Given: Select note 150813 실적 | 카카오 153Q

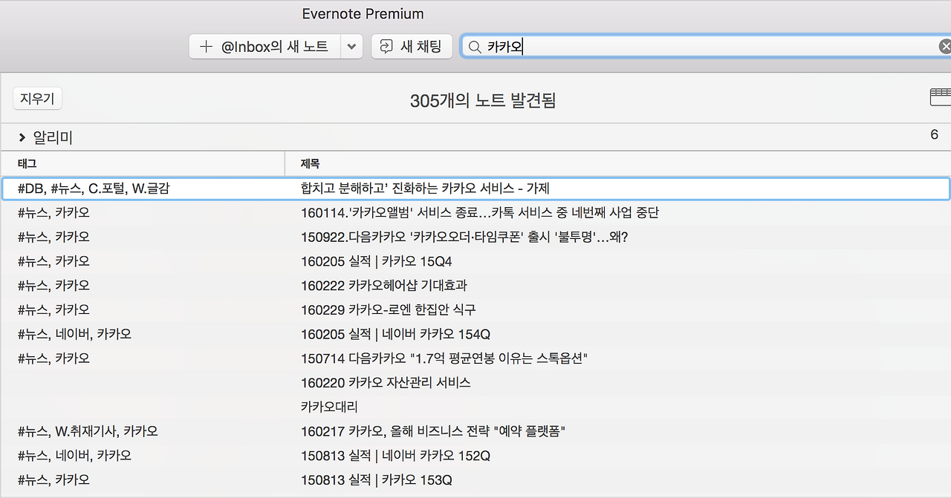Looking at the screenshot, I should (377, 480).
